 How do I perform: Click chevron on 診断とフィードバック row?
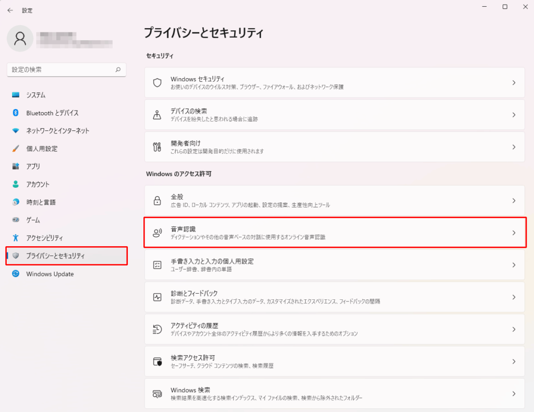click(x=514, y=297)
